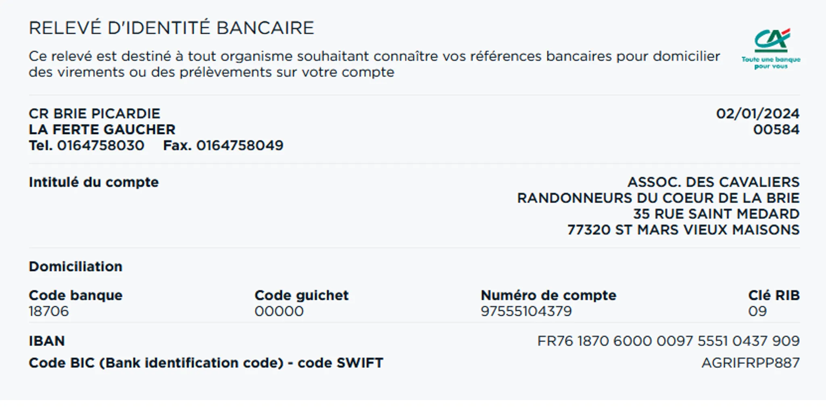Click the Crédit Agricole logo
Screen dimensions: 826x409
click(x=772, y=40)
